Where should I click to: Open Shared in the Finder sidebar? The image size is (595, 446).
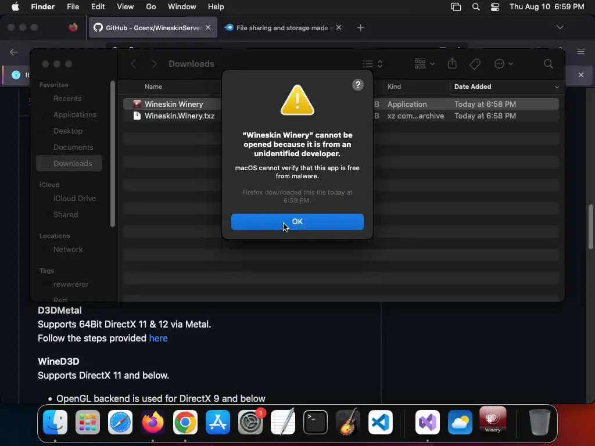66,215
